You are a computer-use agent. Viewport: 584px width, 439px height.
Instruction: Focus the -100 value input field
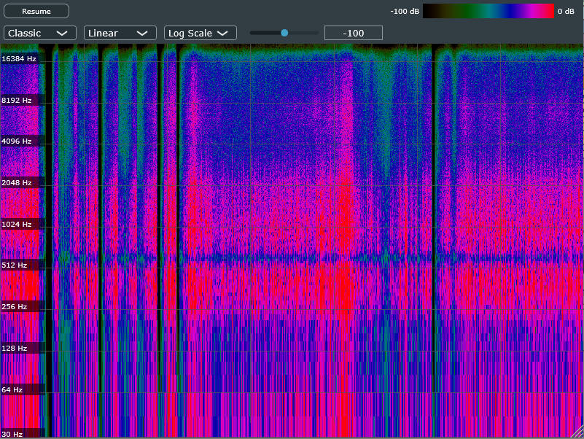(354, 33)
